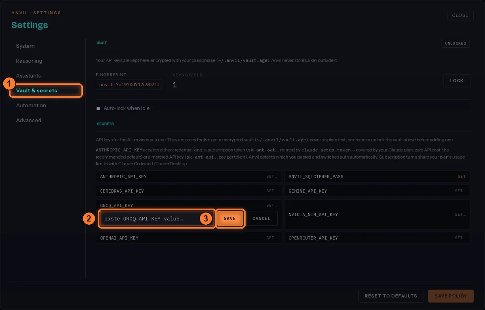Click SET… for ANTHROPIC_API_KEY

tap(272, 176)
